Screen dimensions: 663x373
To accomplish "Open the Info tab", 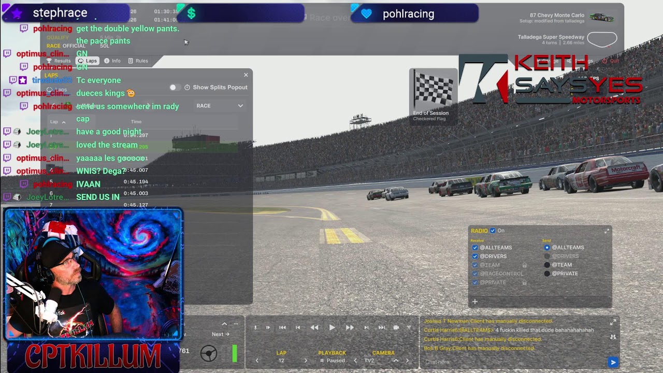I will tap(112, 61).
